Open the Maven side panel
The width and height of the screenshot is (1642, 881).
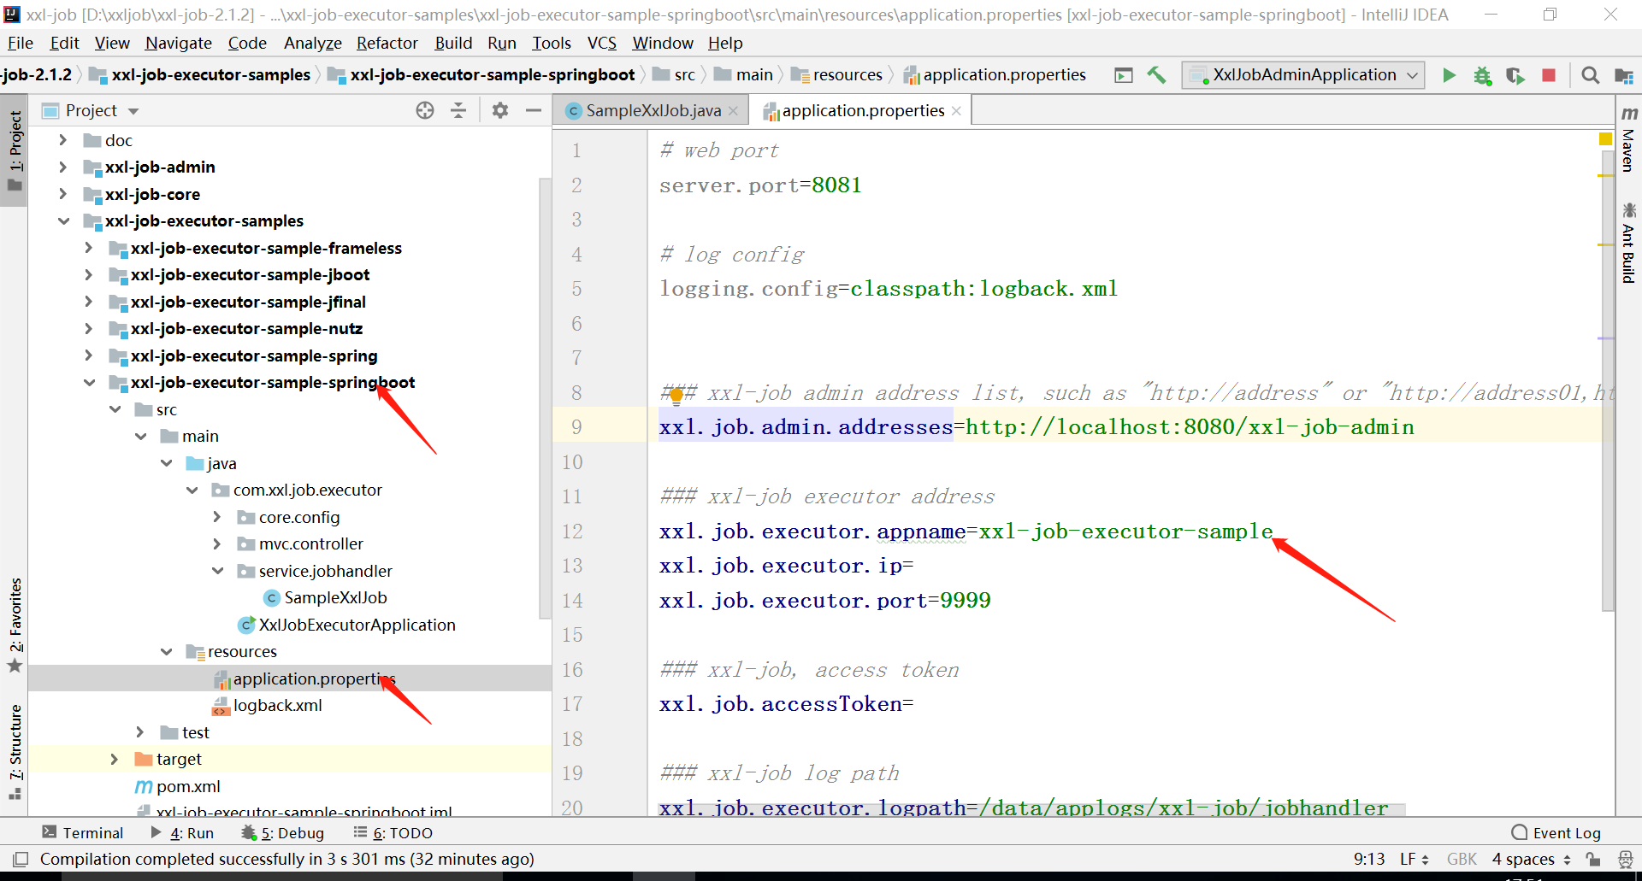1629,138
